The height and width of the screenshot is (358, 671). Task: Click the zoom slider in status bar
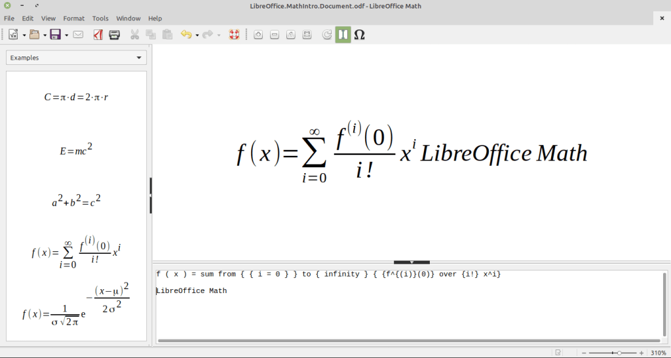(612, 353)
